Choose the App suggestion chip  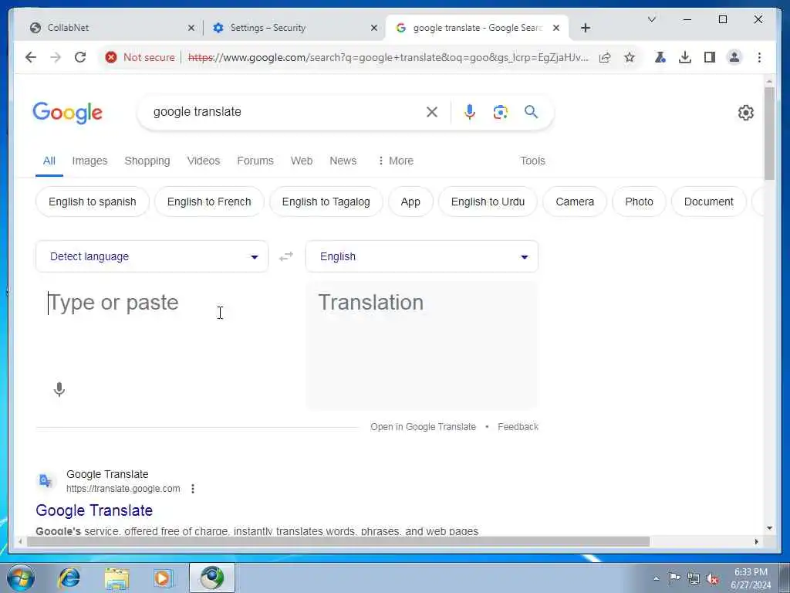tap(410, 202)
